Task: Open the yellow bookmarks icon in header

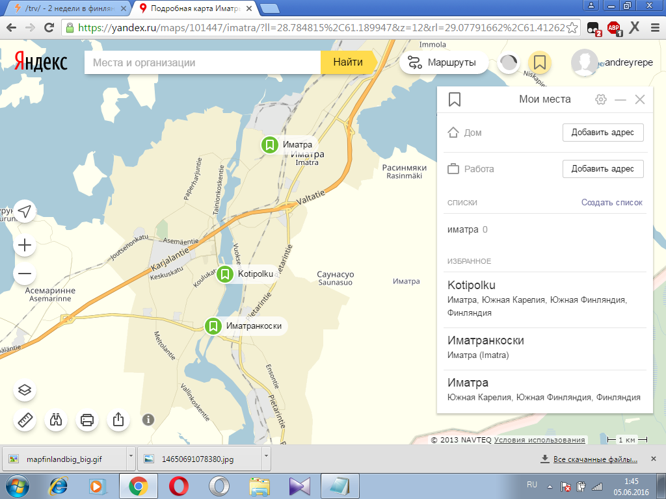Action: click(x=539, y=63)
